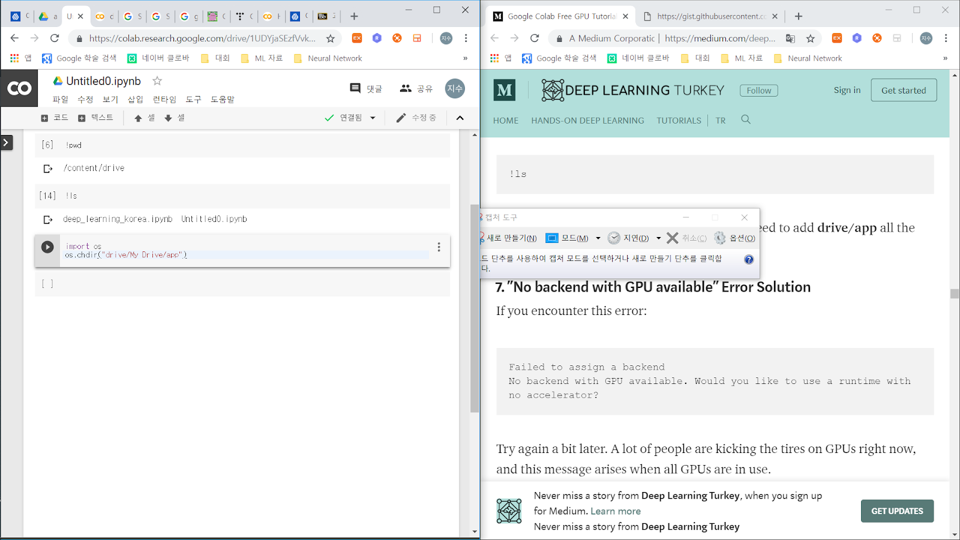The width and height of the screenshot is (960, 540).
Task: Open the TR language link
Action: [x=721, y=121]
